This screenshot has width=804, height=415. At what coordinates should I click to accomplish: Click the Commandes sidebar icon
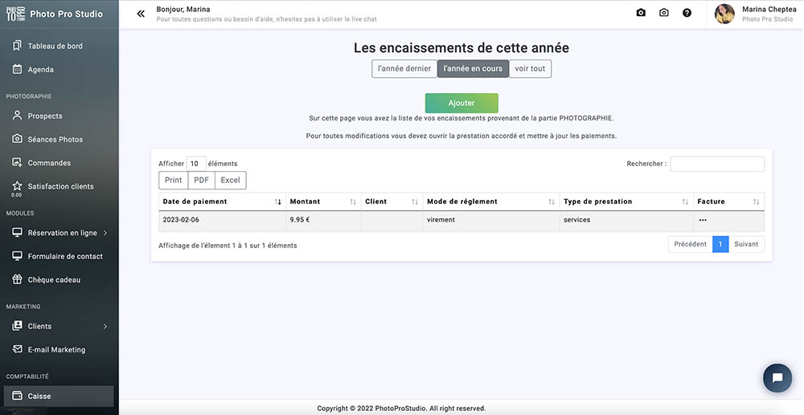17,162
